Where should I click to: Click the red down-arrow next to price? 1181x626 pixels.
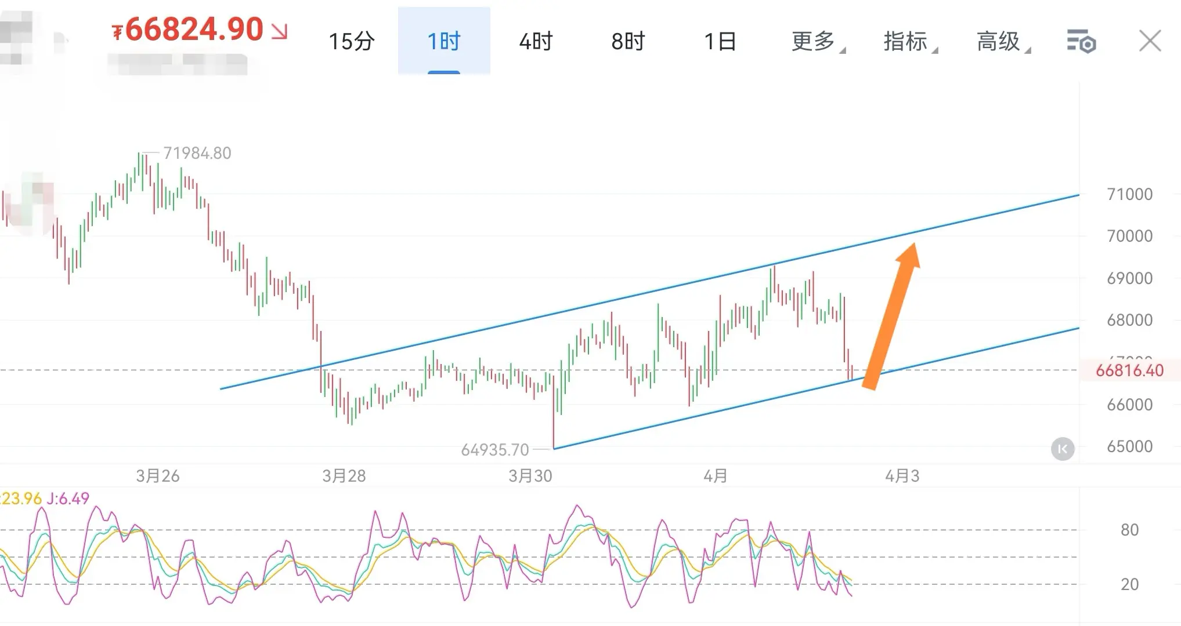coord(280,31)
